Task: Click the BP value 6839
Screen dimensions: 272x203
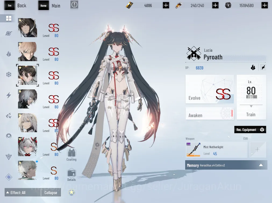Action: pyautogui.click(x=199, y=68)
